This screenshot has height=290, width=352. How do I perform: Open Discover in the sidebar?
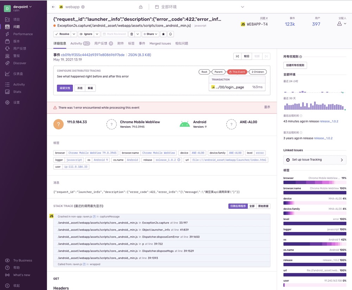[x=20, y=63]
